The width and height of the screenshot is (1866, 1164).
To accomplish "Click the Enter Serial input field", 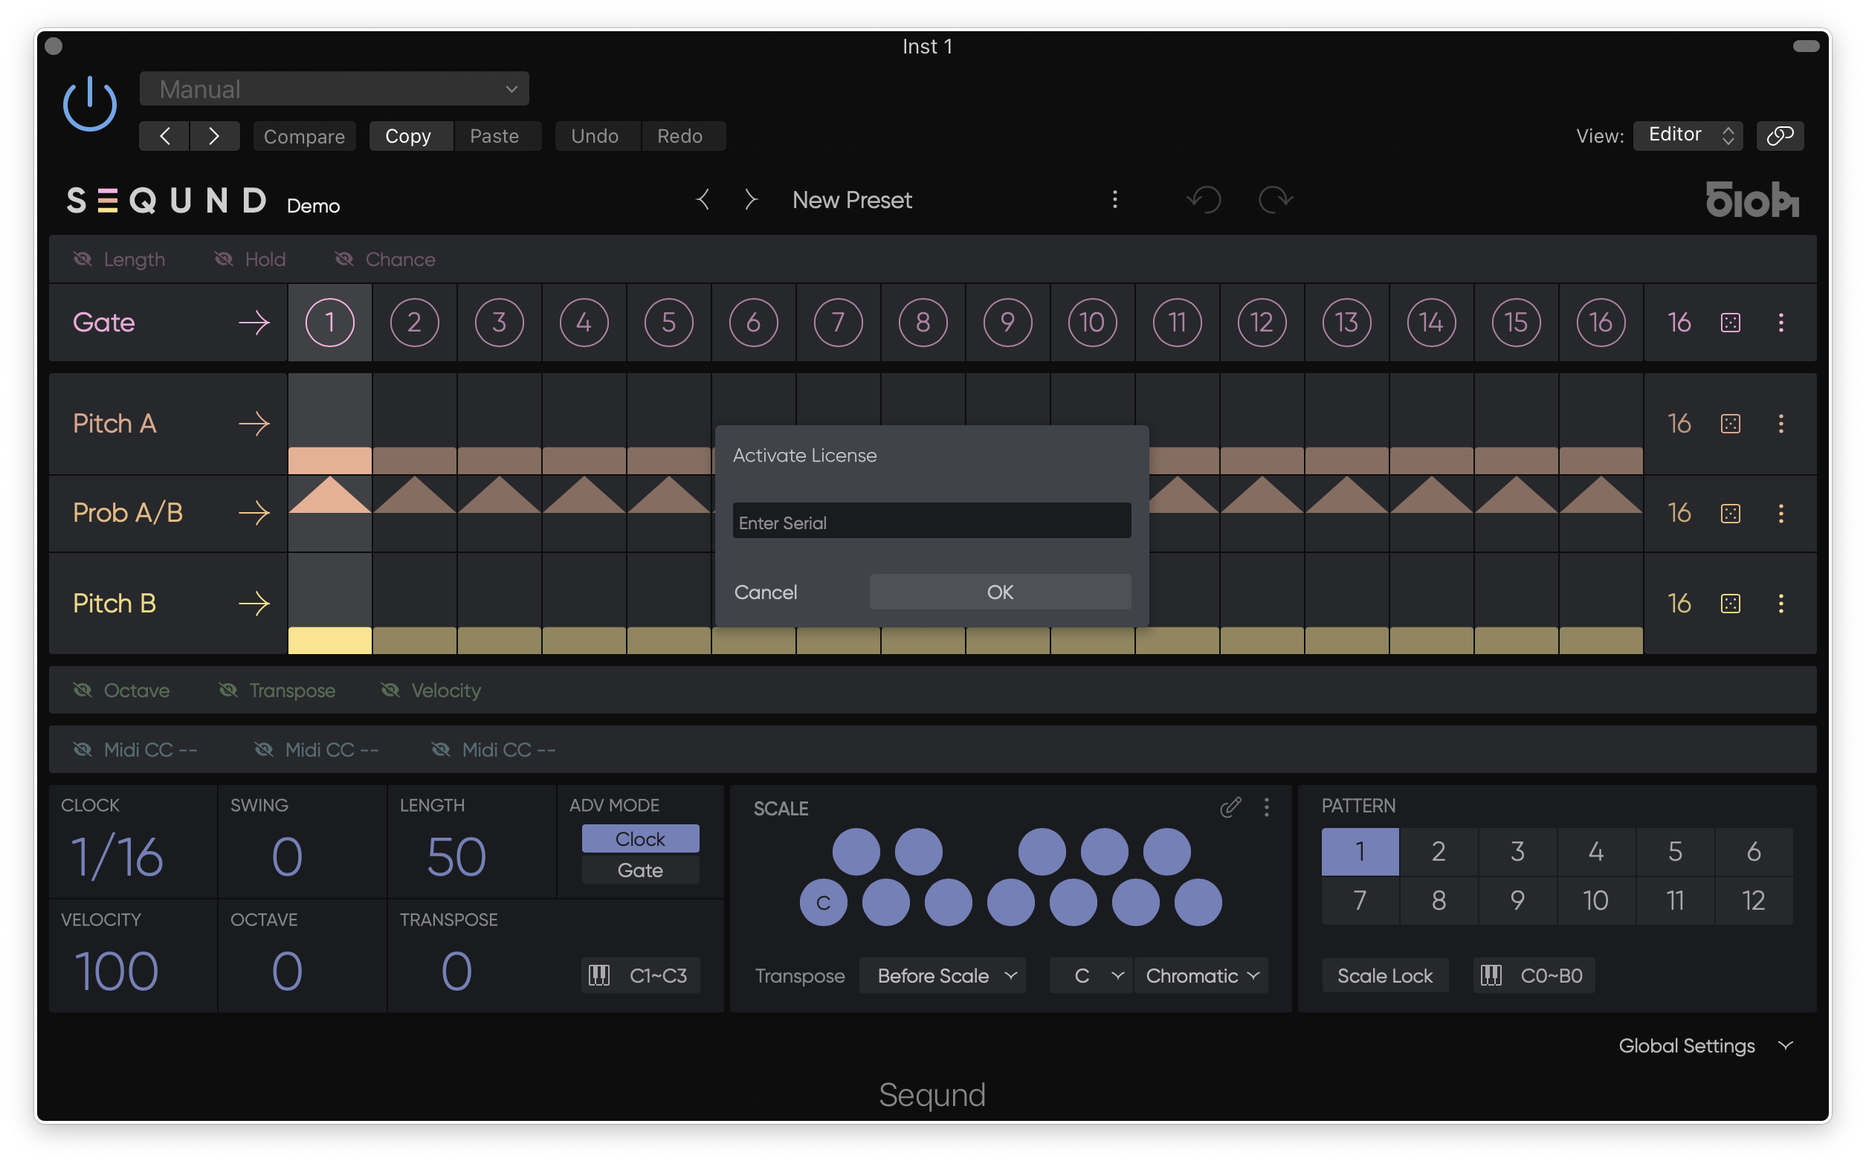I will click(932, 522).
